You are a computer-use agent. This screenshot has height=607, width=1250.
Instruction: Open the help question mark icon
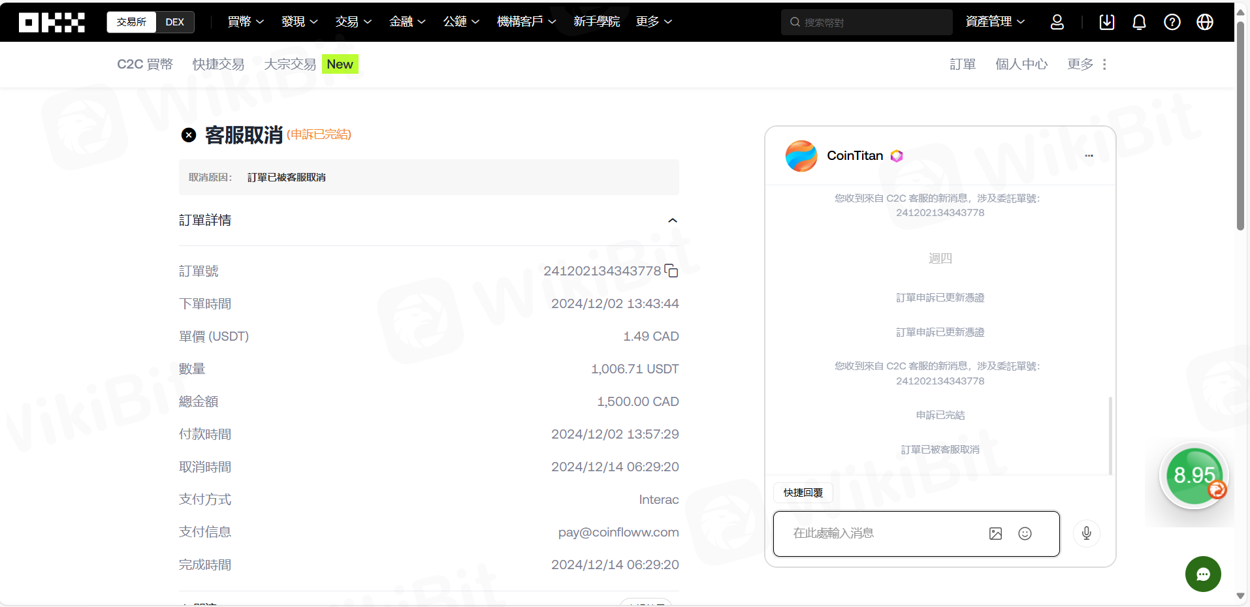pos(1172,22)
